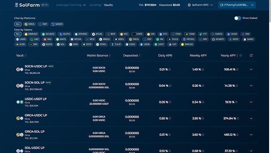Filter by the ETH token chip
The image size is (271, 153).
[x=163, y=34]
